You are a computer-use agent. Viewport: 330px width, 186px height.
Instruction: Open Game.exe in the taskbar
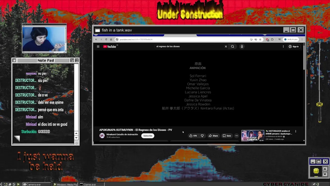tap(92, 184)
